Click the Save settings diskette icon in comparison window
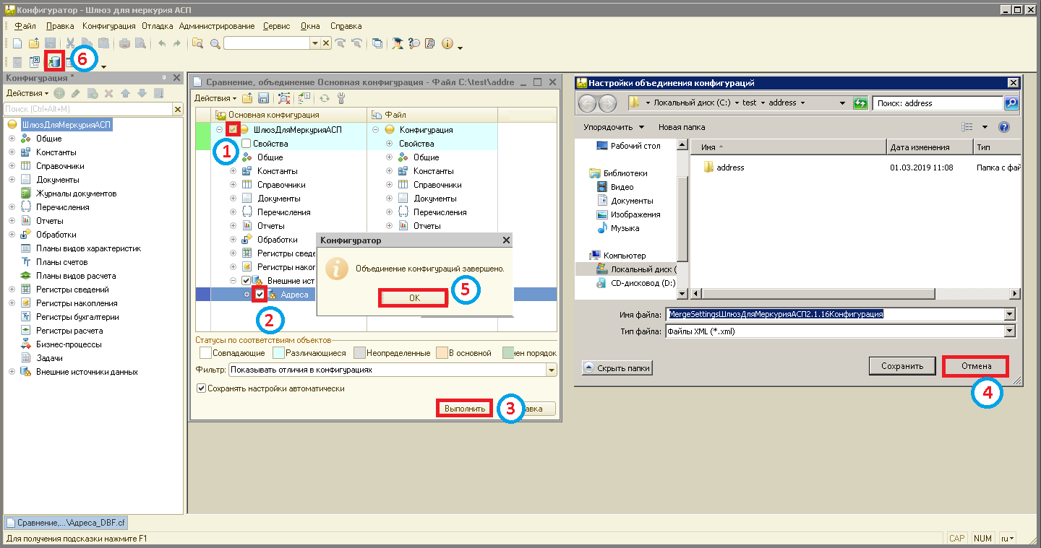 (x=263, y=98)
